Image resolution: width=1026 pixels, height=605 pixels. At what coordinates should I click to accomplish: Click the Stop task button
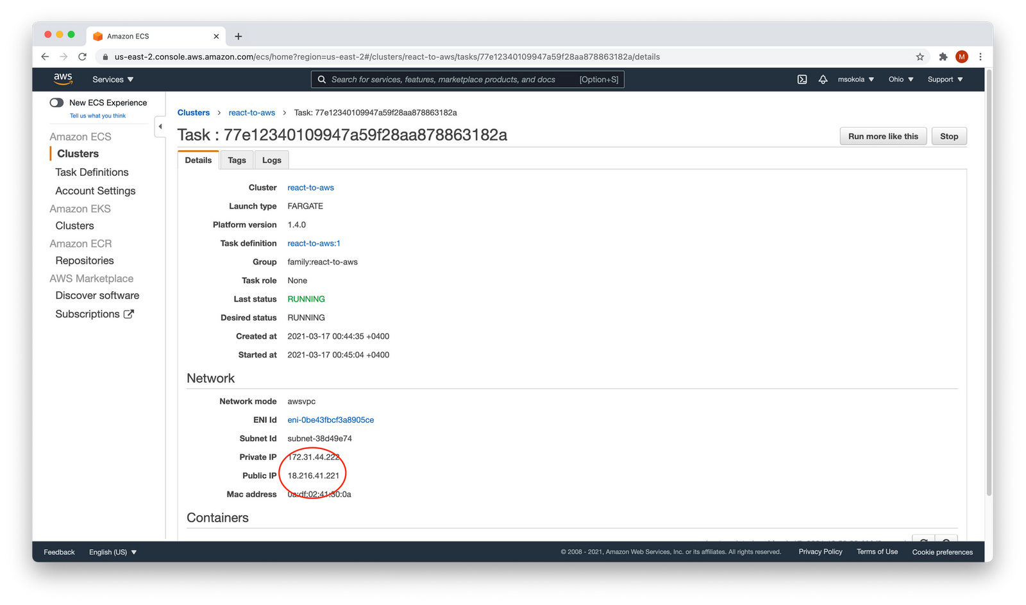[948, 136]
